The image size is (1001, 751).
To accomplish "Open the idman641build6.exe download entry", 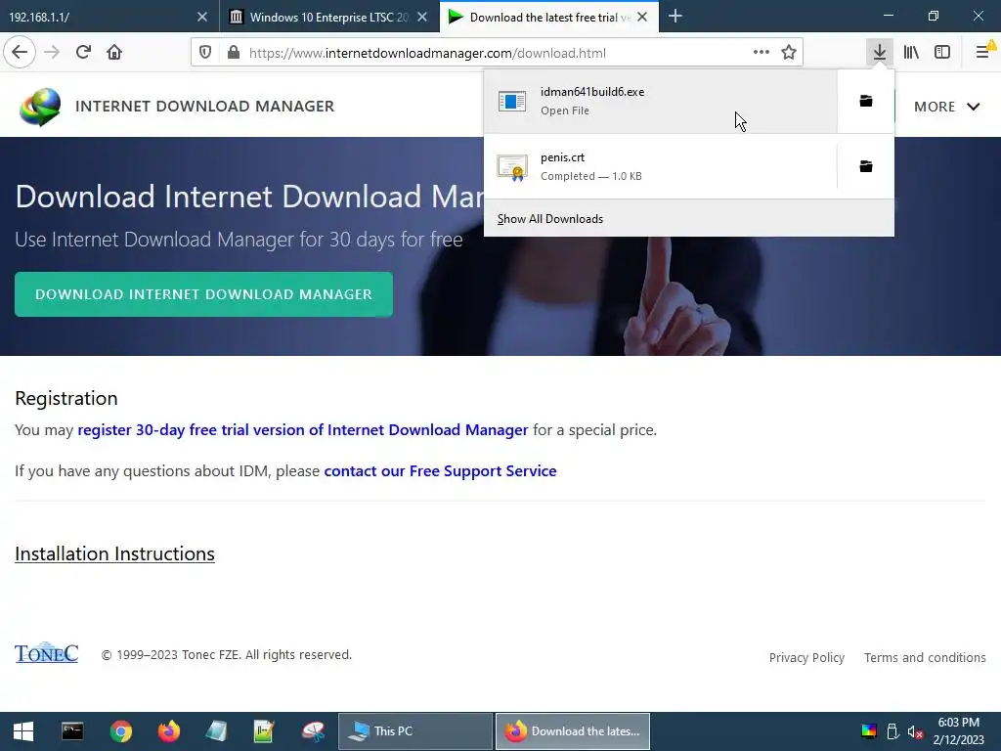I will (660, 101).
